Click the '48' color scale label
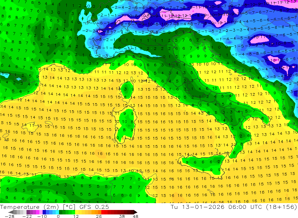The height and width of the screenshot is (218, 298). pyautogui.click(x=136, y=216)
